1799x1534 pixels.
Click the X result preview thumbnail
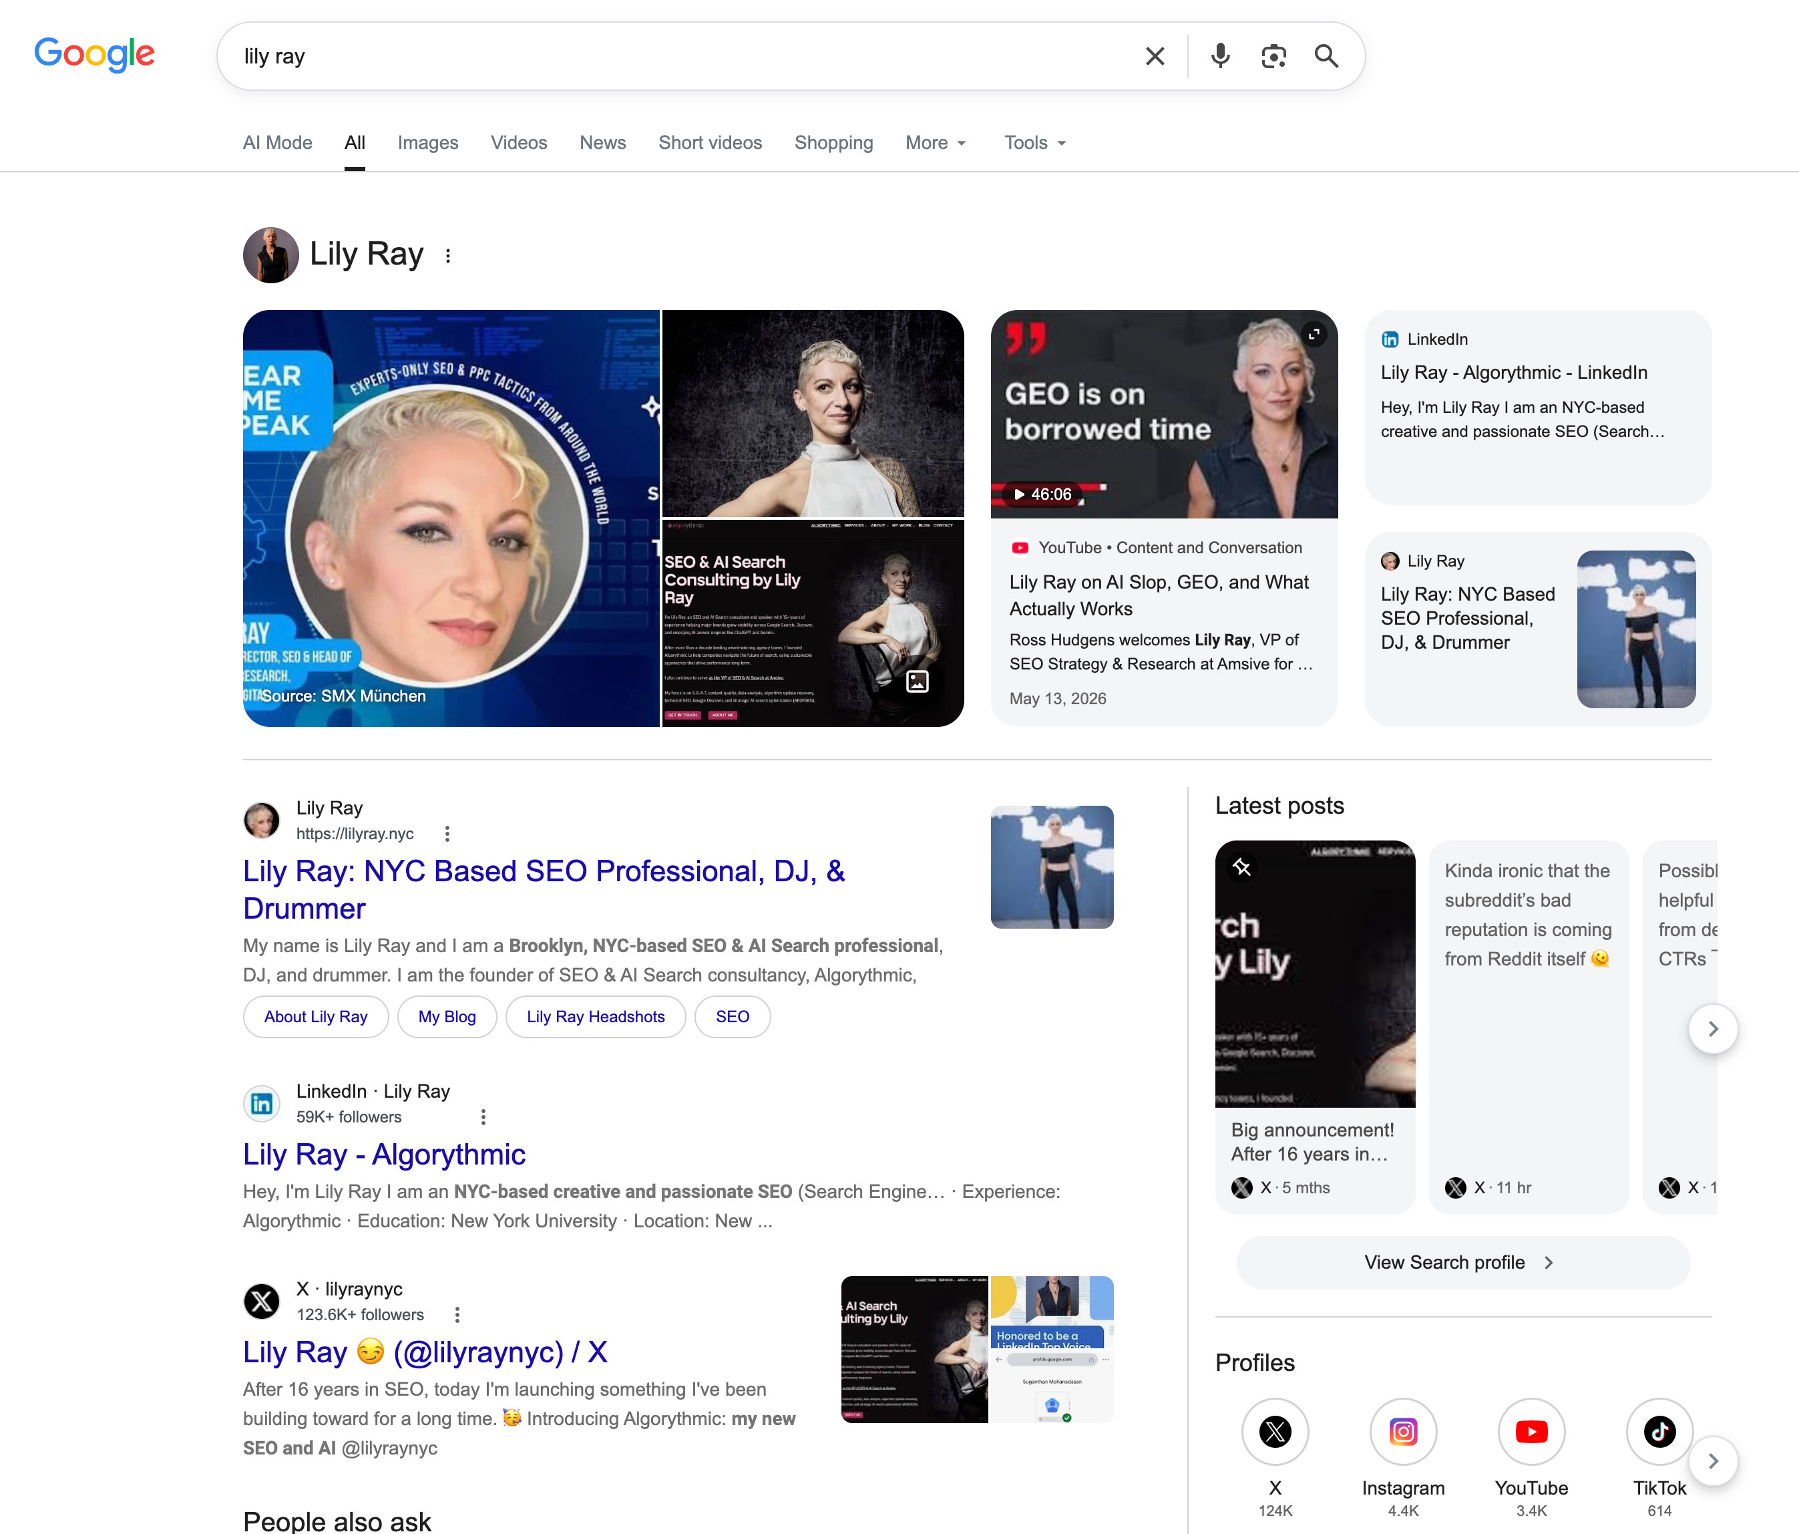pos(977,1349)
